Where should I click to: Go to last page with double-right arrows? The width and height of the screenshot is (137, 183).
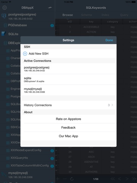click(x=134, y=179)
